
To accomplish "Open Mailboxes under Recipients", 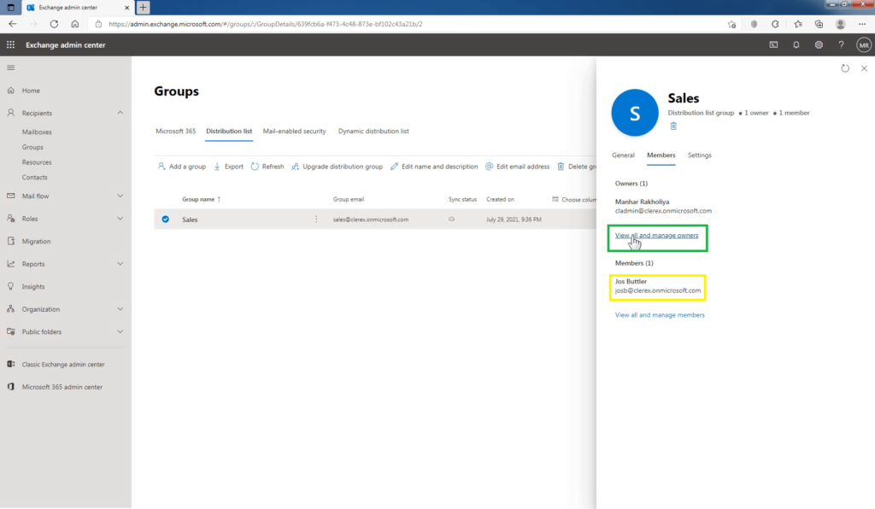I will (37, 132).
